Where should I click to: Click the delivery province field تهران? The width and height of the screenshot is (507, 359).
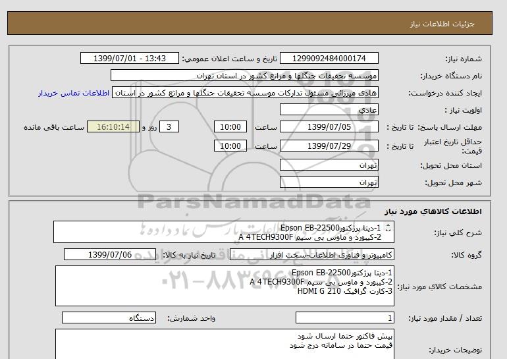[329, 165]
